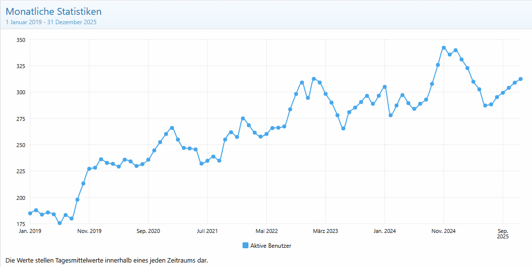Click the Sep. 2020 x-axis label
The image size is (532, 267).
point(148,231)
